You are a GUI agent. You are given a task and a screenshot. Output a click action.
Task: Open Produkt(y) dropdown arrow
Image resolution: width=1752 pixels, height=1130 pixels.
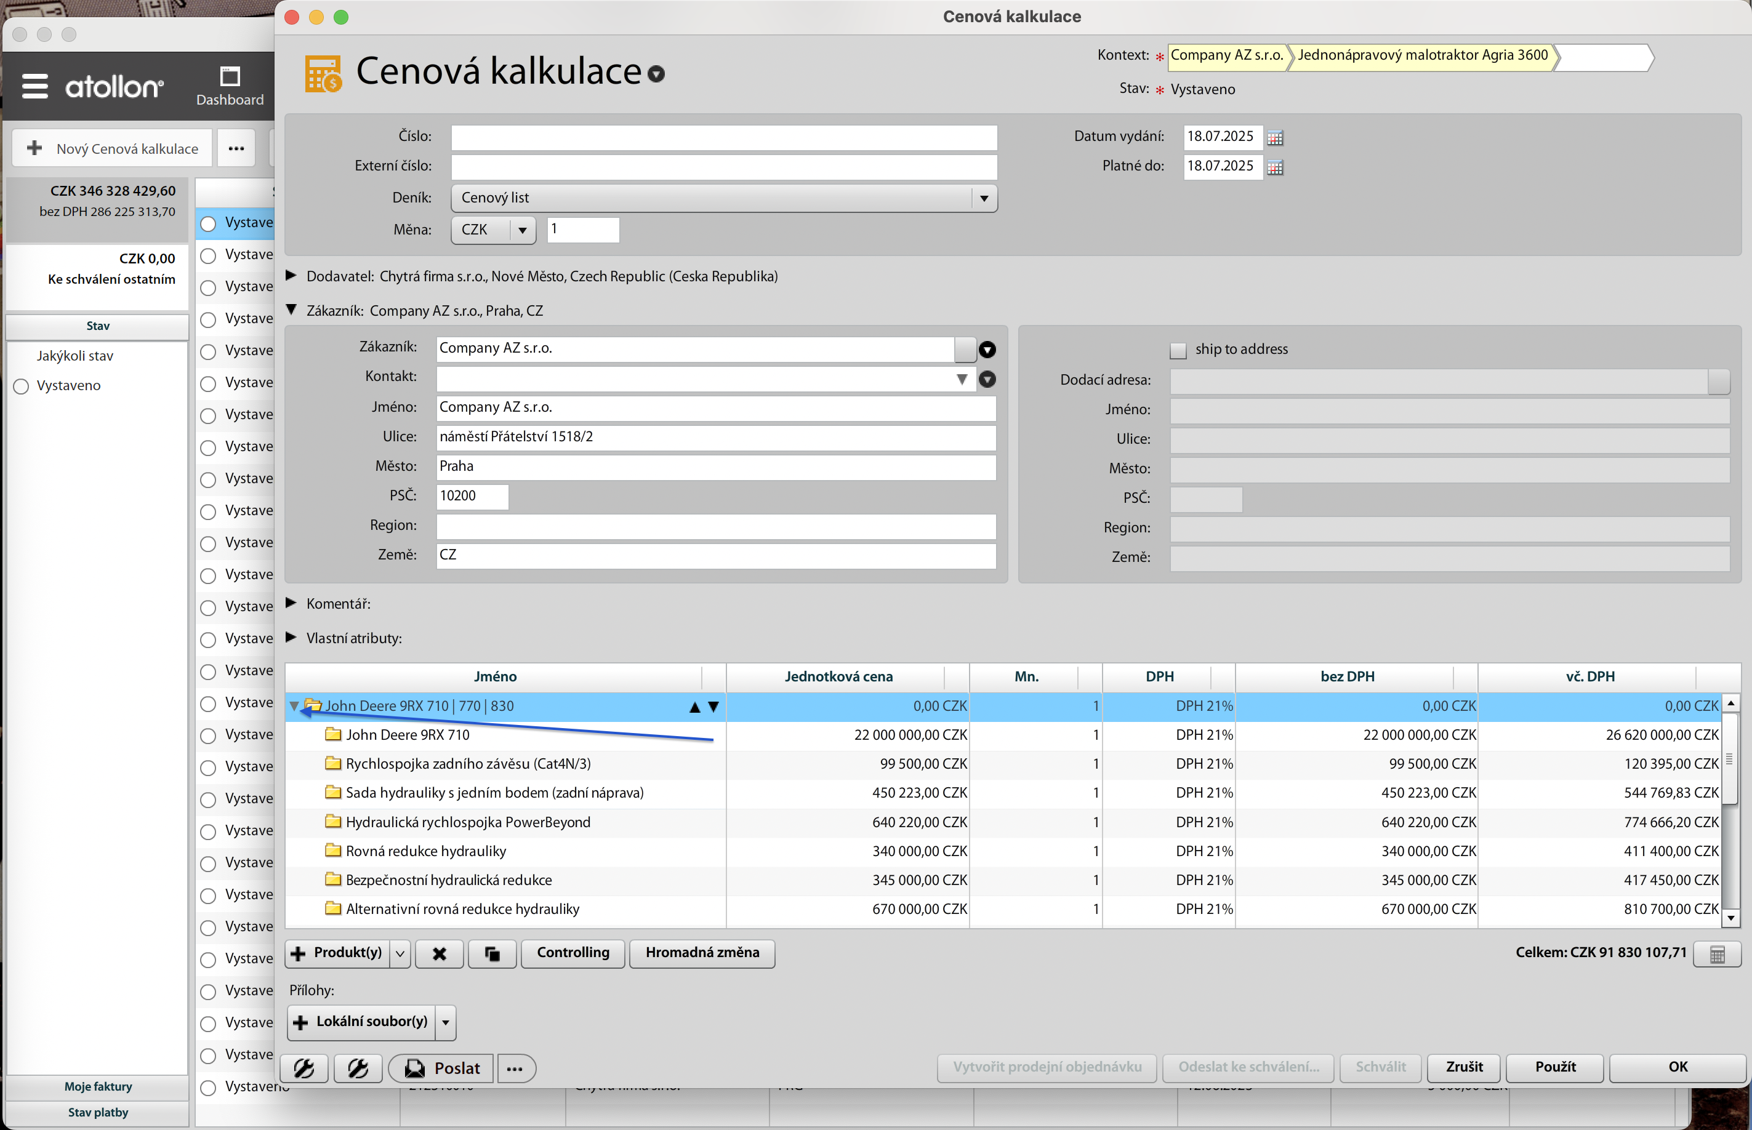(x=400, y=953)
